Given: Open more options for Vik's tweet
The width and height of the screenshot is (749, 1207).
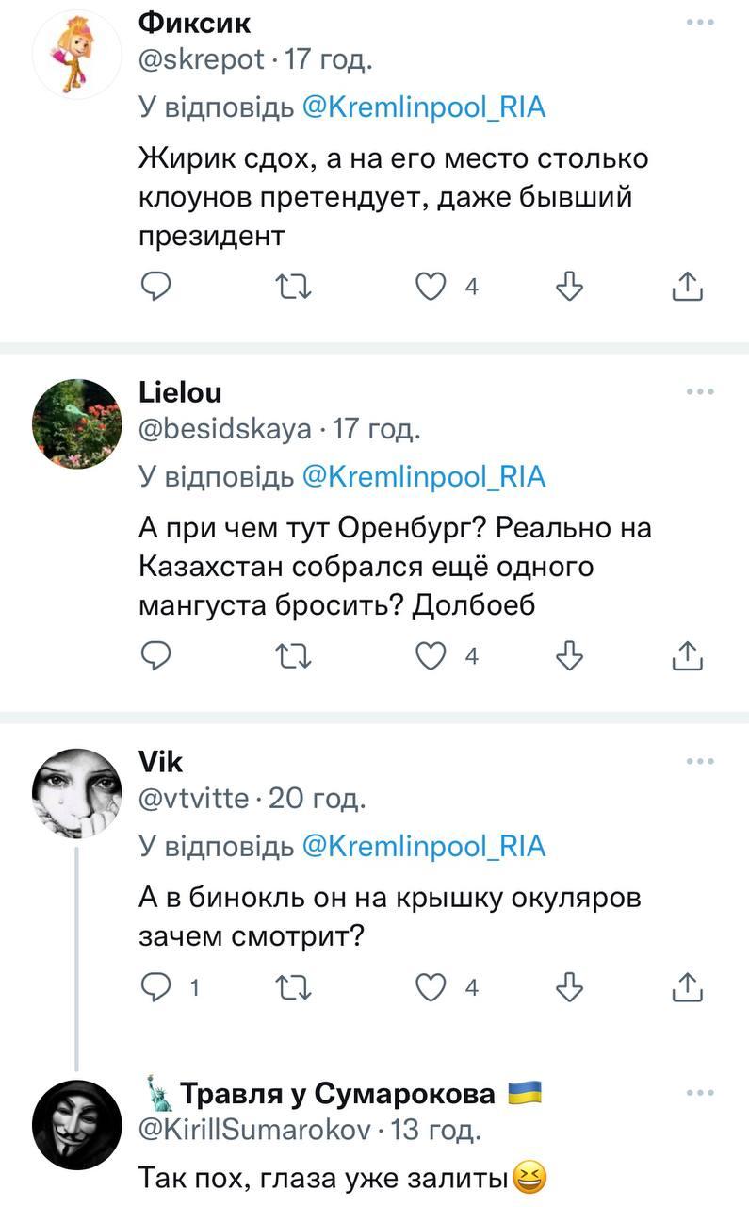Looking at the screenshot, I should (x=699, y=760).
